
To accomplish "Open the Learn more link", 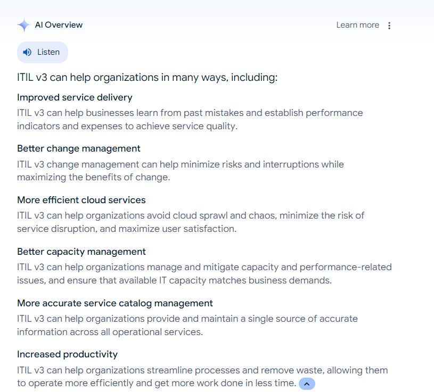I will click(357, 25).
